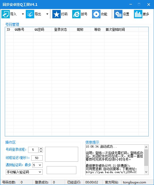
Task: Click the 信息提示 scrollbar down arrow
Action: tap(146, 172)
